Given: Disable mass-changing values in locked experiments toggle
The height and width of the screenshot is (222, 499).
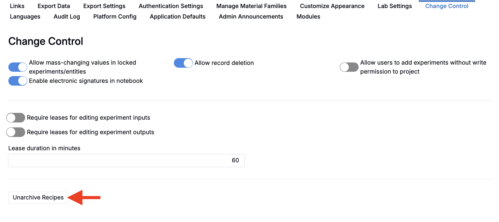Looking at the screenshot, I should point(18,67).
